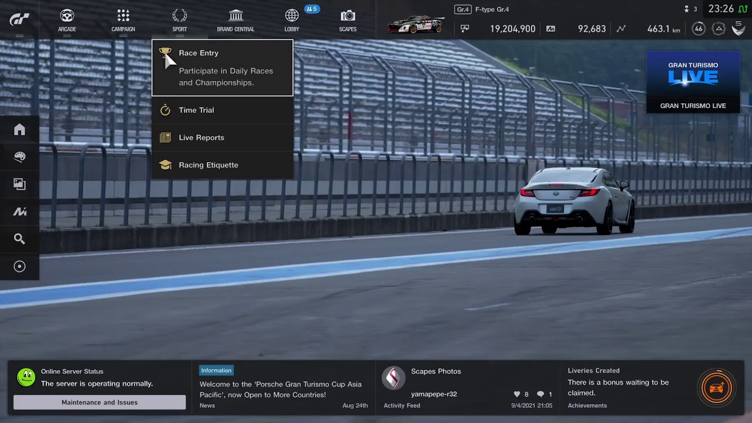The width and height of the screenshot is (752, 423).
Task: Open Mileage Exchange in the sidebar
Action: point(19,211)
